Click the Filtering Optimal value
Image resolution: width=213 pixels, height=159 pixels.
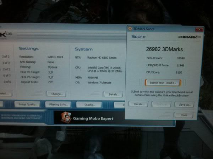[53, 67]
